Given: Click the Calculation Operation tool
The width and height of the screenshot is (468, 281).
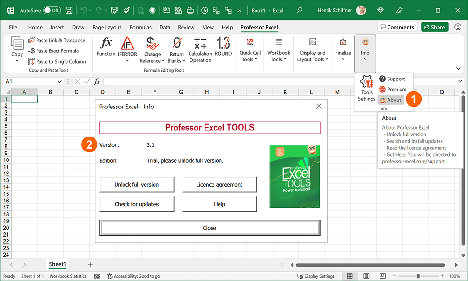Looking at the screenshot, I should point(200,50).
